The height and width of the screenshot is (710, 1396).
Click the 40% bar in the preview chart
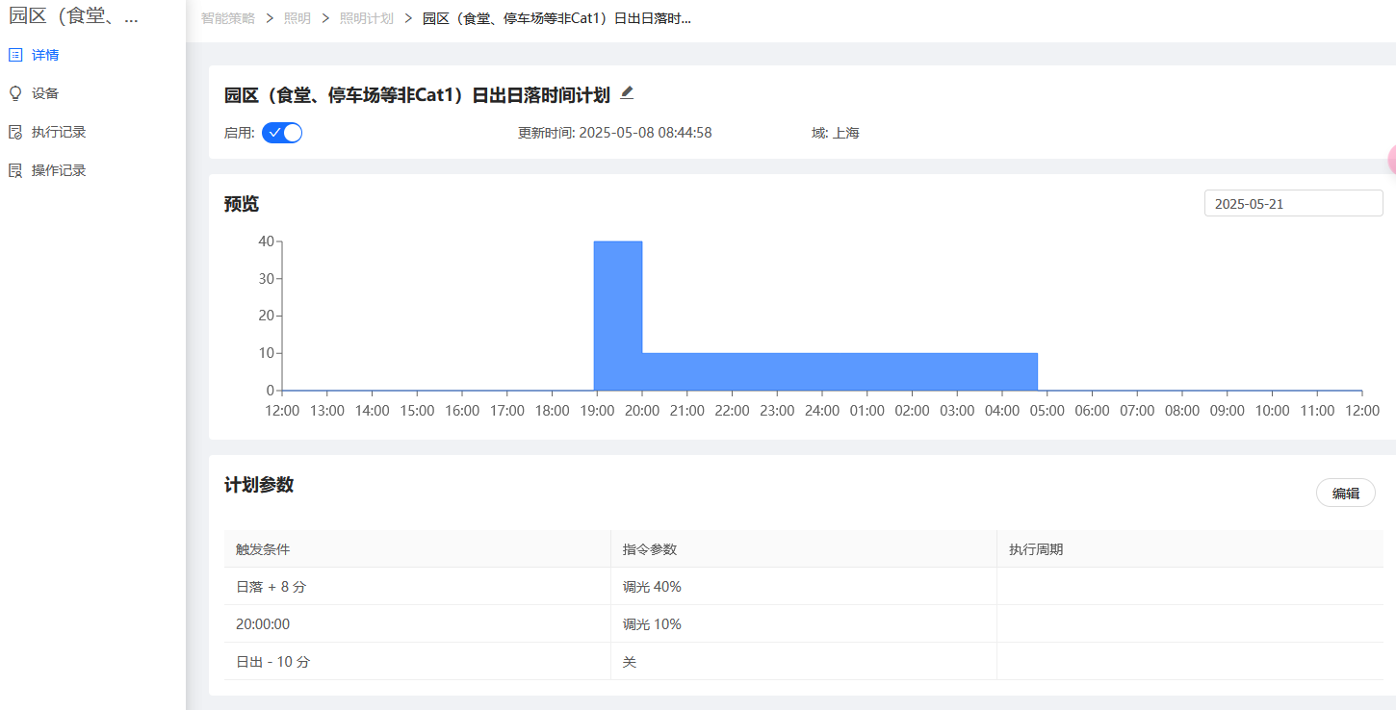[618, 316]
